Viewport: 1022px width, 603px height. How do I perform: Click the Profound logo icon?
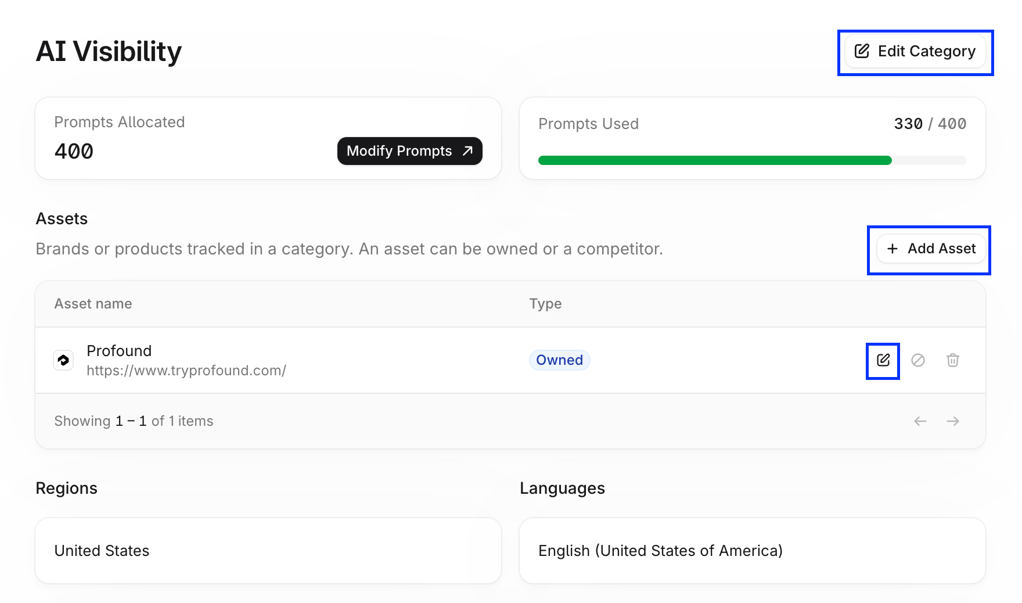pyautogui.click(x=63, y=360)
